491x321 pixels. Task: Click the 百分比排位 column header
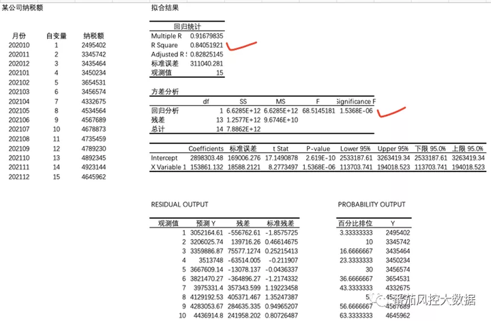(x=354, y=223)
